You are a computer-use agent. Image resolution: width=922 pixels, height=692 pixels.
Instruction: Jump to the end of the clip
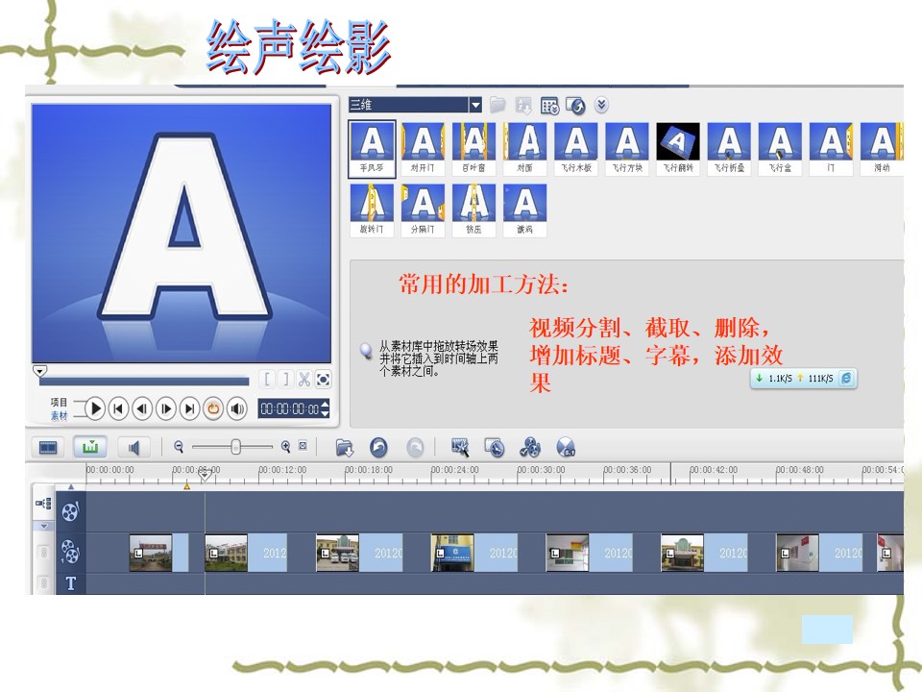189,408
